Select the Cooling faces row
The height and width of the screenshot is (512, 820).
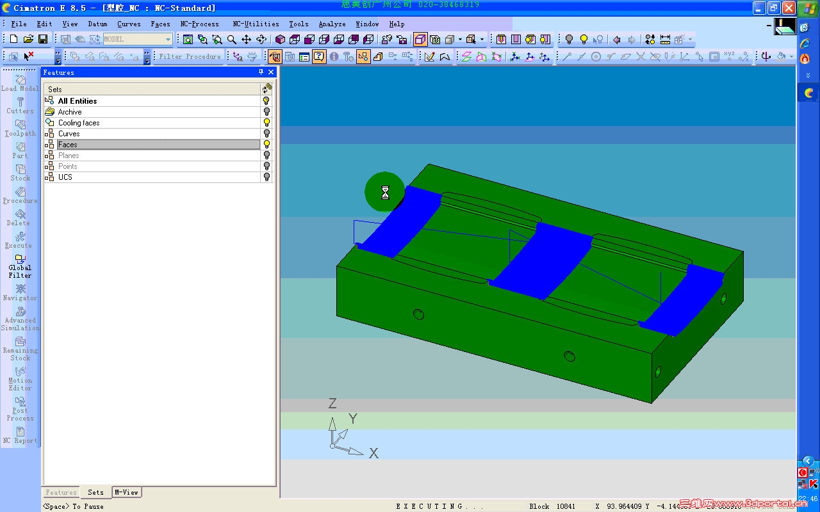click(x=152, y=123)
